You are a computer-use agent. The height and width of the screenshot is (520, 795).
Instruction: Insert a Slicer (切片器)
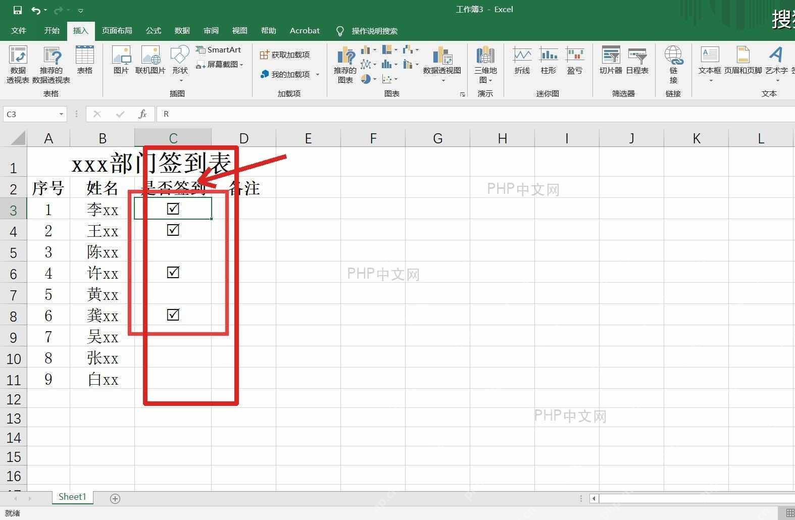611,60
